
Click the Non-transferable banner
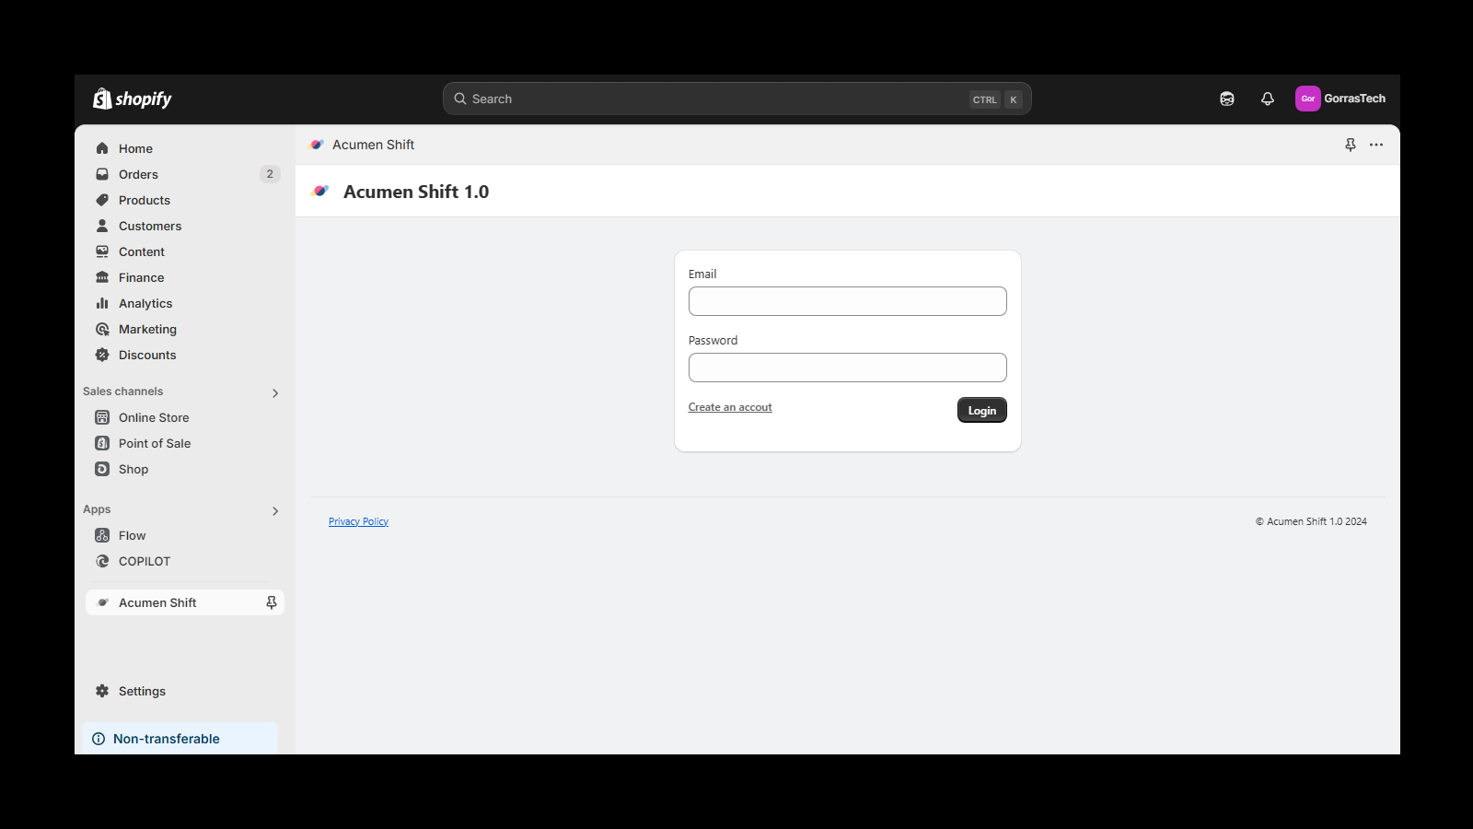tap(180, 739)
